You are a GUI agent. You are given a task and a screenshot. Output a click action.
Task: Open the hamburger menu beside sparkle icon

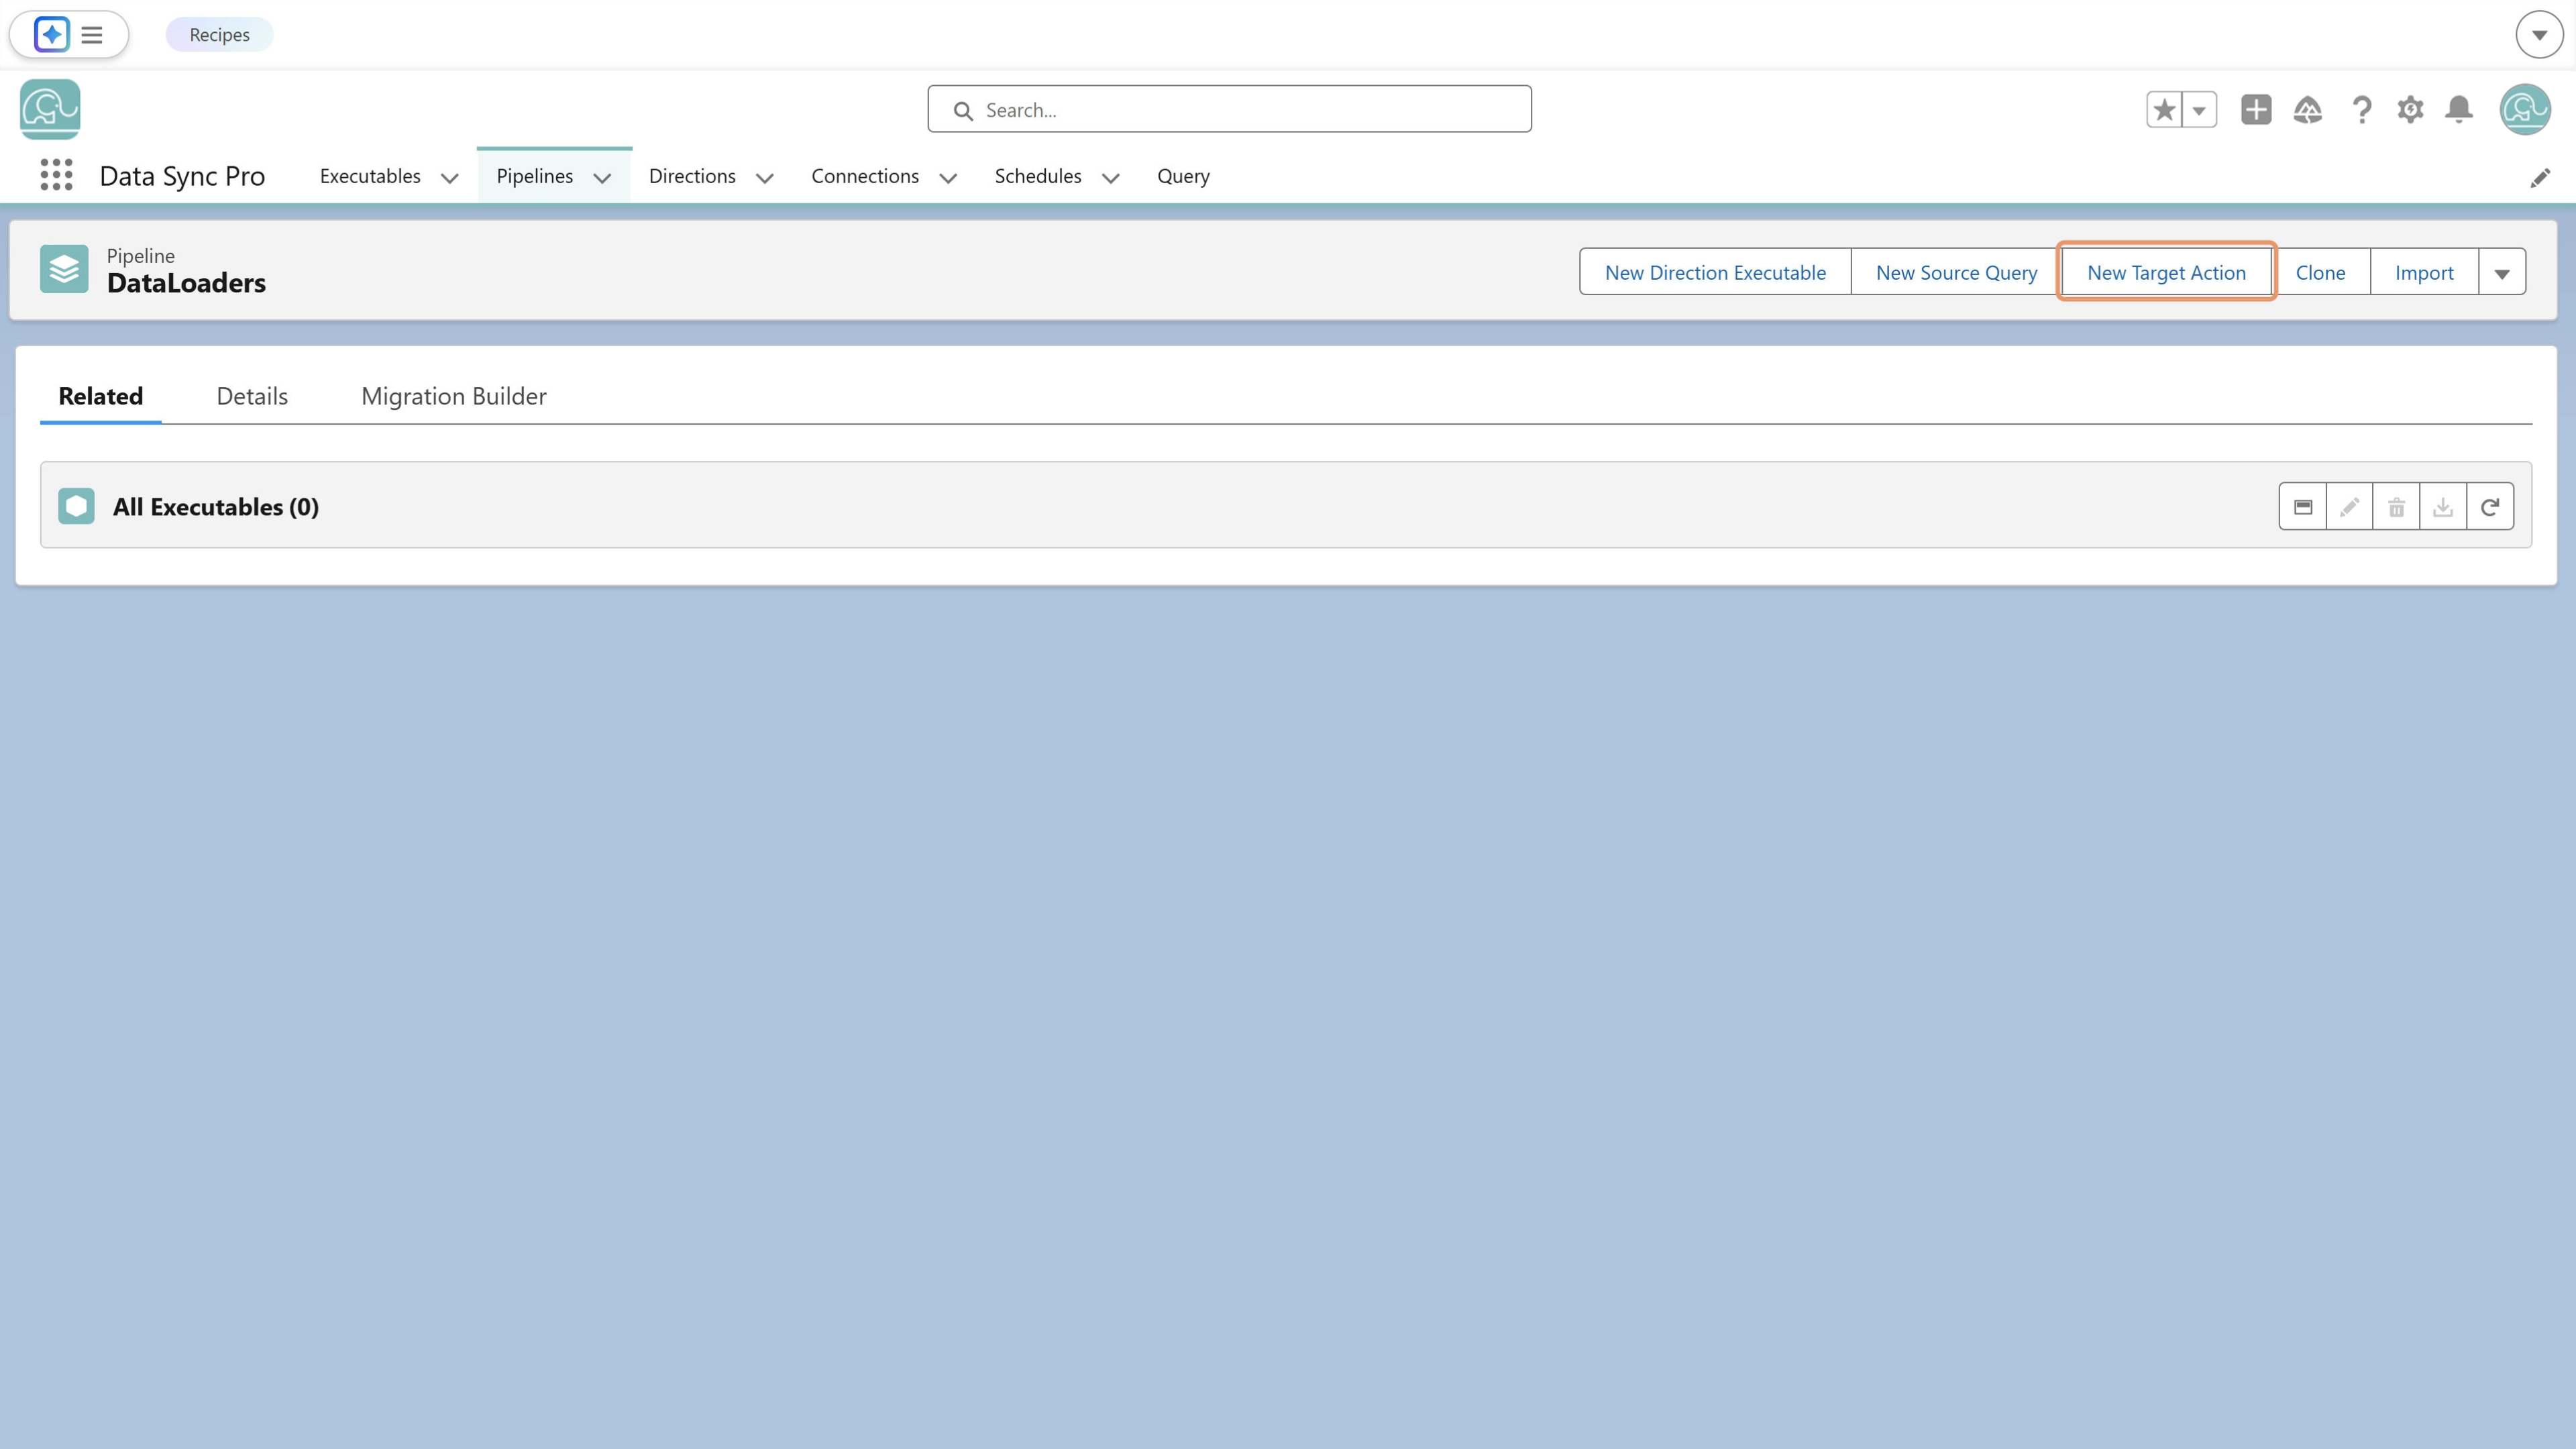(x=92, y=35)
